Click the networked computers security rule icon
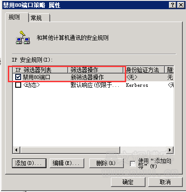This screenshot has height=192, width=186. point(23,38)
